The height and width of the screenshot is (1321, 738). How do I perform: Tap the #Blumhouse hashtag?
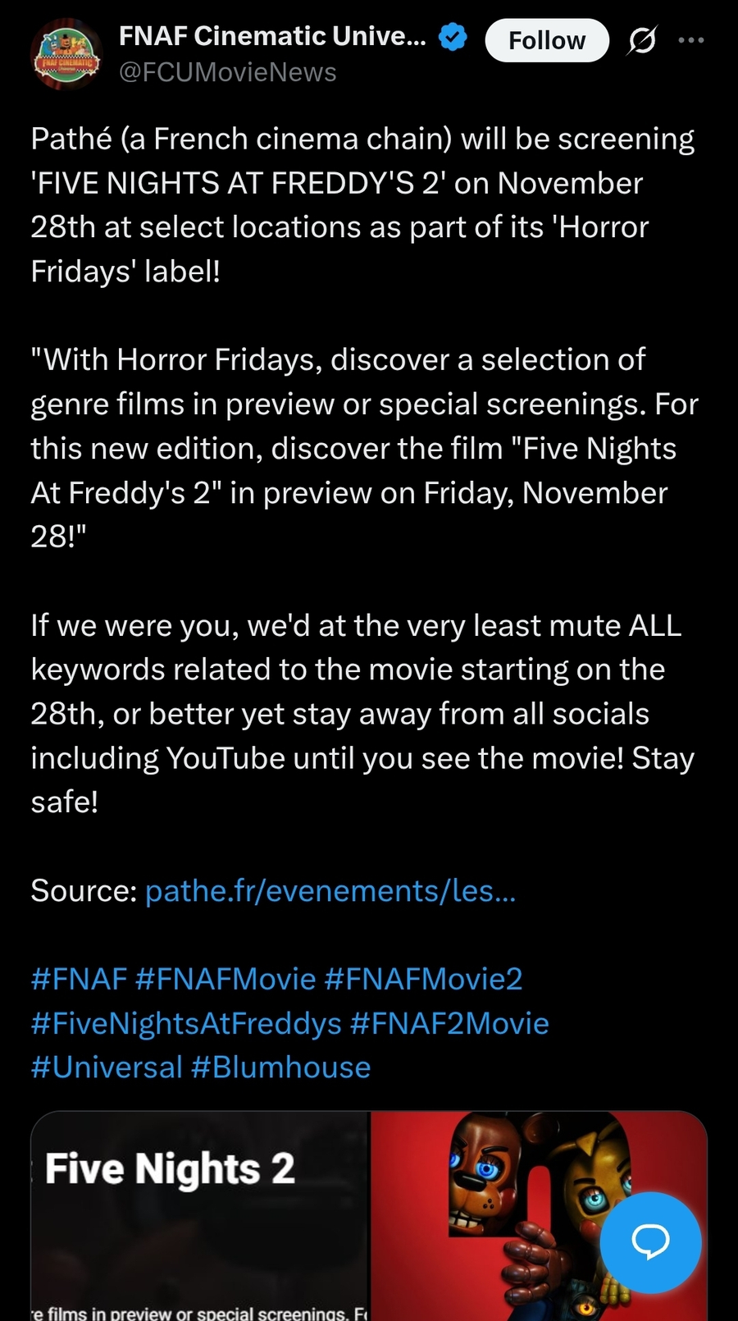[x=280, y=1067]
